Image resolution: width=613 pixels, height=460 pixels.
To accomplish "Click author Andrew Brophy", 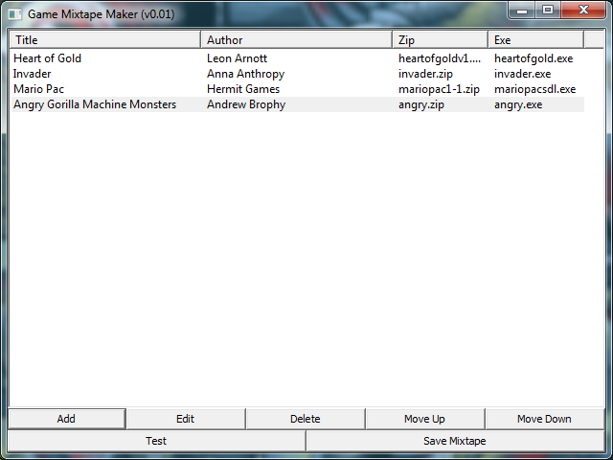I will [246, 104].
